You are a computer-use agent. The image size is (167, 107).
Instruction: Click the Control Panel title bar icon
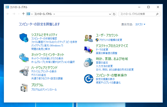point(7,7)
